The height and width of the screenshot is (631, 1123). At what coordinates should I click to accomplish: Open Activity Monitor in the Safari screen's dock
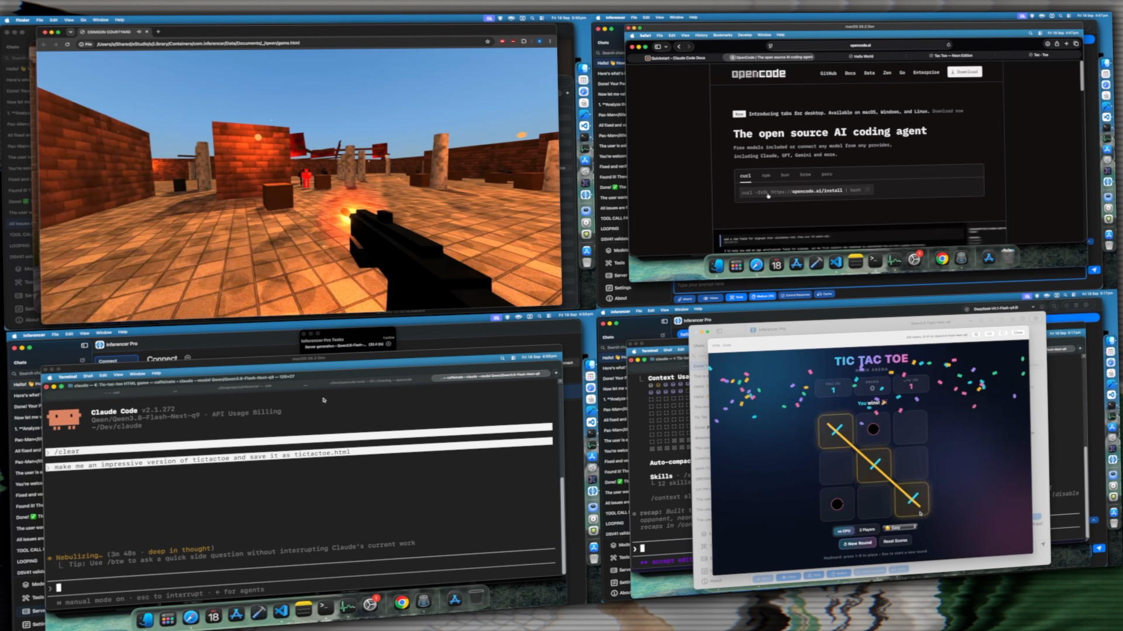(894, 261)
